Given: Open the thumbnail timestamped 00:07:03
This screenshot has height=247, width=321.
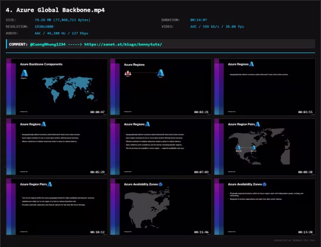Looking at the screenshot, I should click(160, 147).
